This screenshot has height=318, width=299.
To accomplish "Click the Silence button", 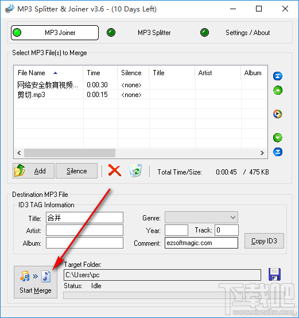I will coord(77,170).
